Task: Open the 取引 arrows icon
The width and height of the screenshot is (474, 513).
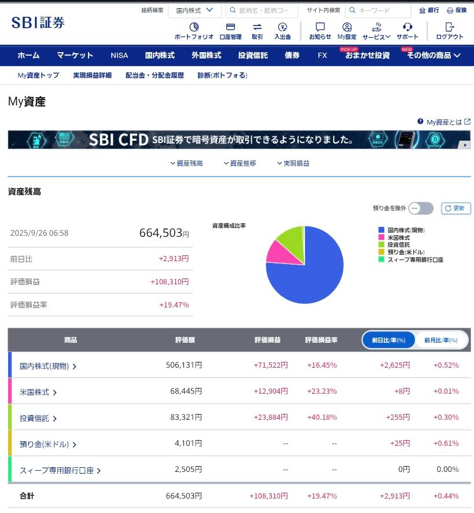Action: pyautogui.click(x=258, y=27)
